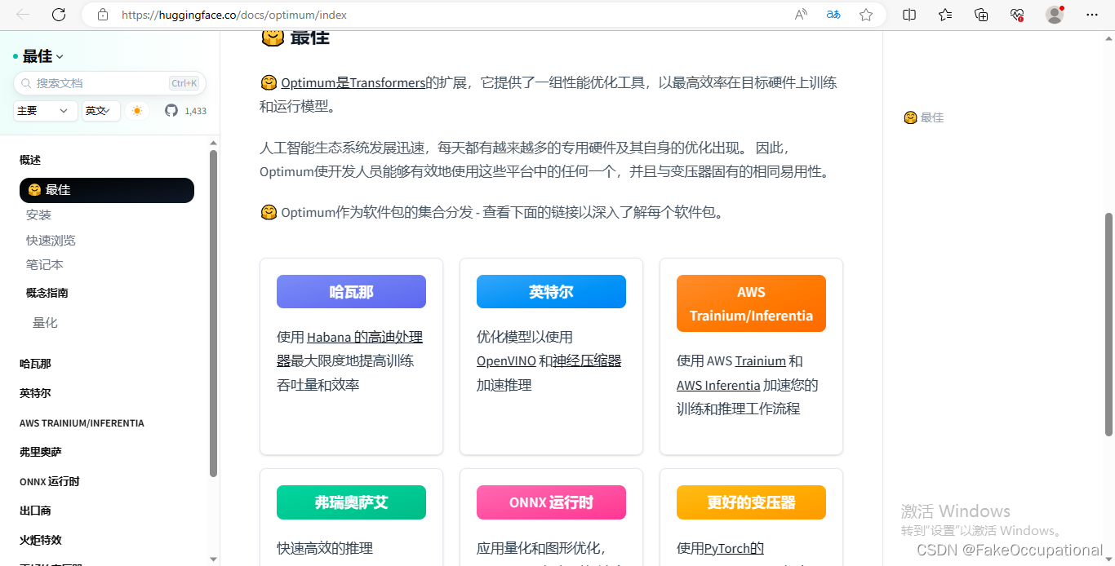1115x566 pixels.
Task: Open the user profile avatar
Action: pos(1055,15)
